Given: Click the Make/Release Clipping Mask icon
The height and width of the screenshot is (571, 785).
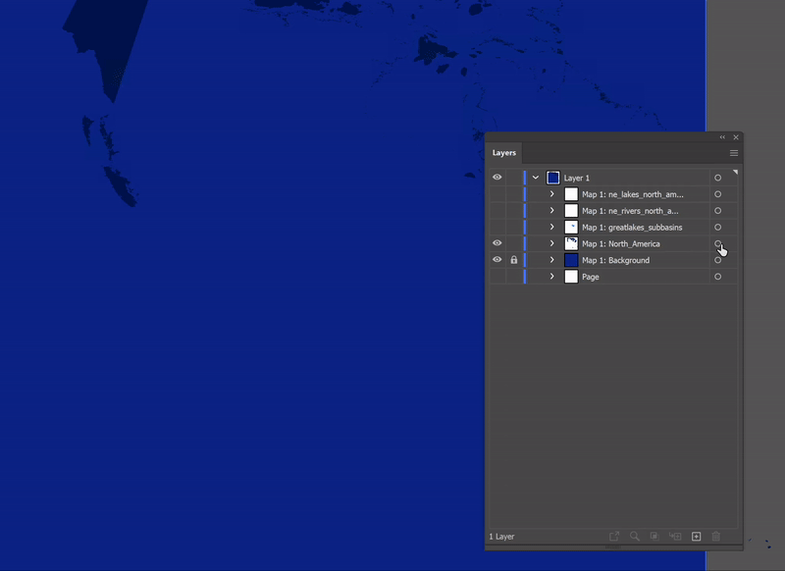Looking at the screenshot, I should coord(654,537).
